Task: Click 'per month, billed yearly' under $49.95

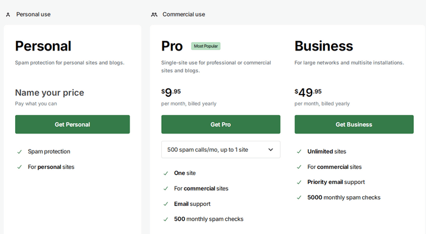Action: tap(322, 104)
